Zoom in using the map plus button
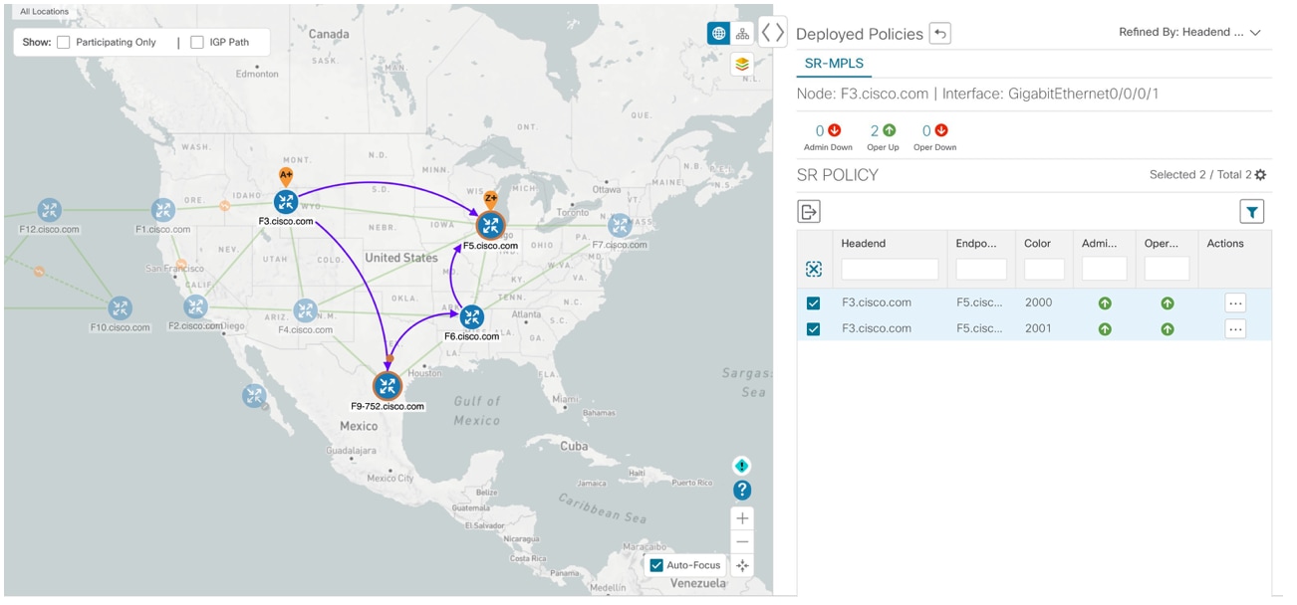1297x605 pixels. coord(740,516)
